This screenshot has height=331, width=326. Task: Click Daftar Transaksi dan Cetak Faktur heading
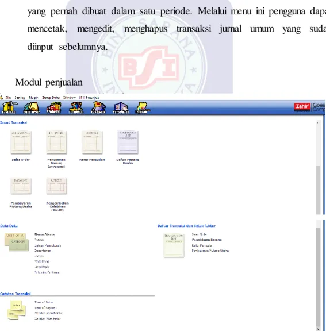pos(186,226)
